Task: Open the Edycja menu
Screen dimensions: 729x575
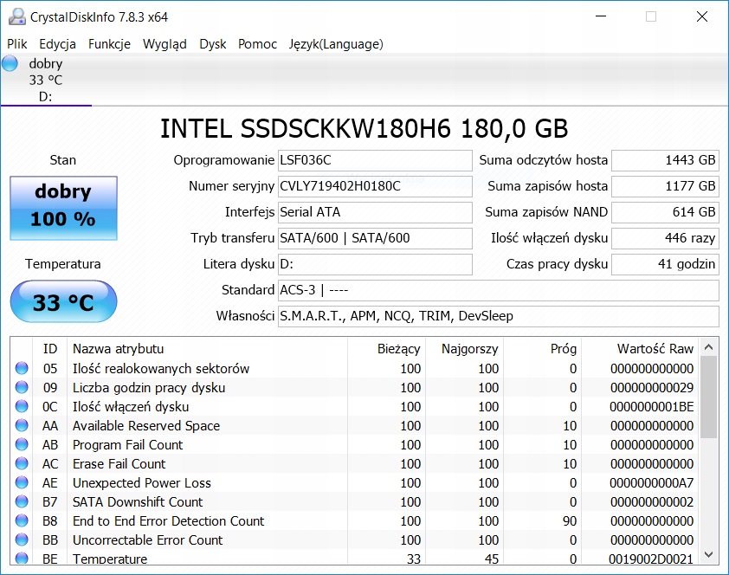Action: coord(57,44)
